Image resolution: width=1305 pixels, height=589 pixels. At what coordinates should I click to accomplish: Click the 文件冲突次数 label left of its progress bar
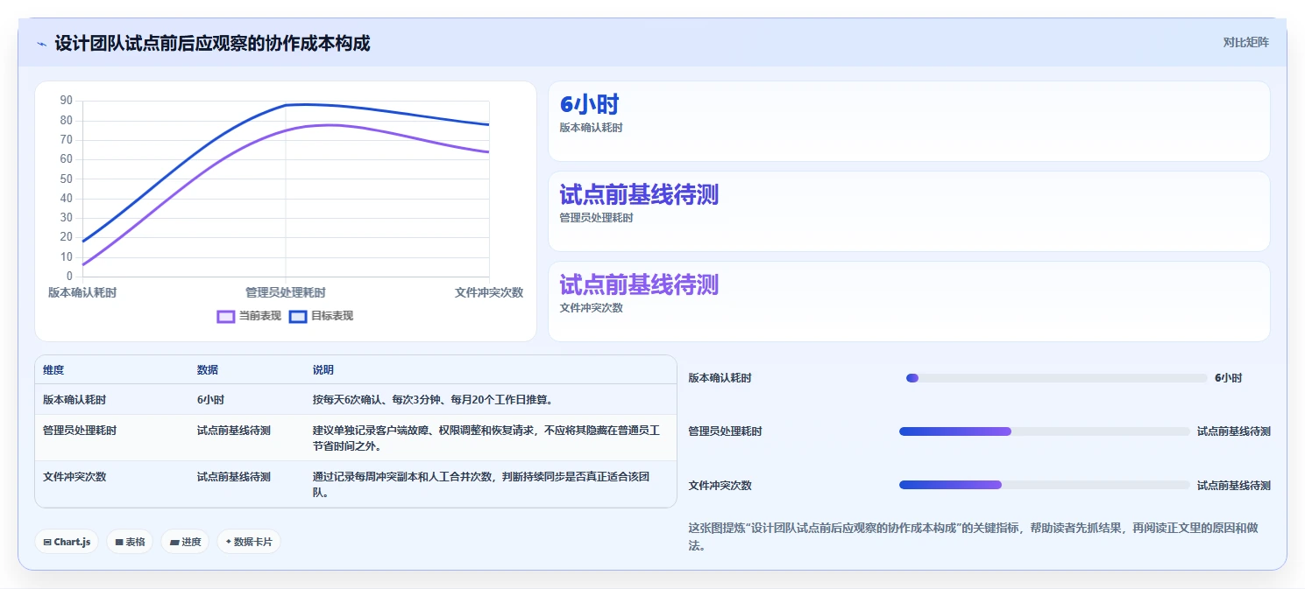point(720,485)
